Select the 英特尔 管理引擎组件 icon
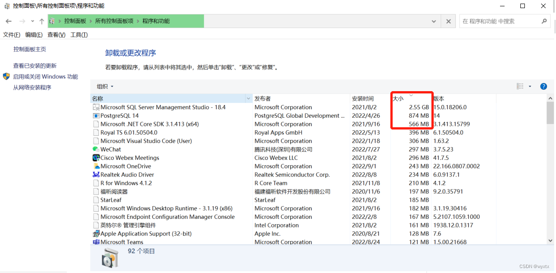This screenshot has width=556, height=273. coord(96,225)
